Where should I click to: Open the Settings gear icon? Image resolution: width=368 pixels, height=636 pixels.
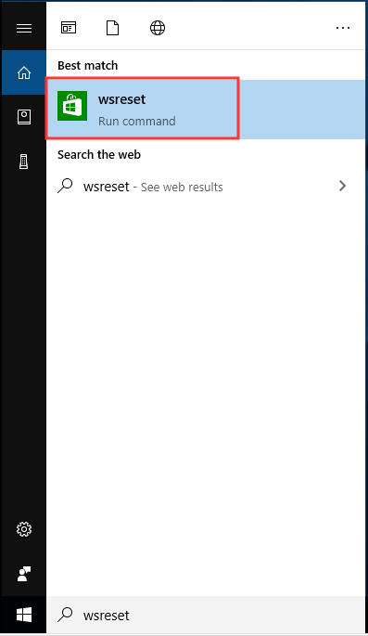coord(24,529)
